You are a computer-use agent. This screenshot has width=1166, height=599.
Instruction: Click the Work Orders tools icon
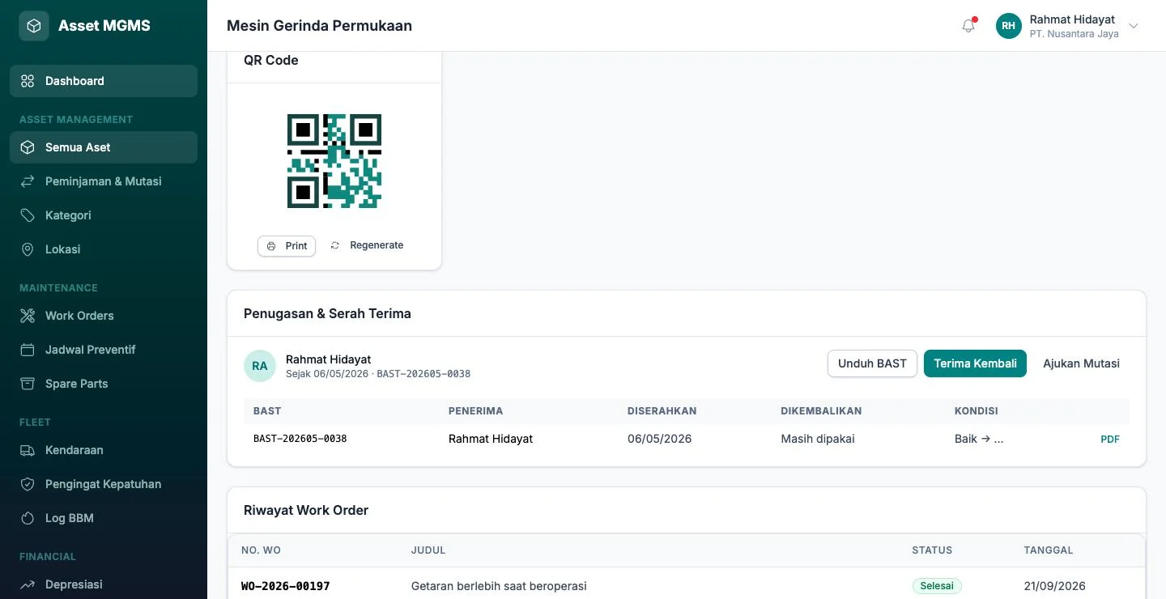[x=28, y=316]
